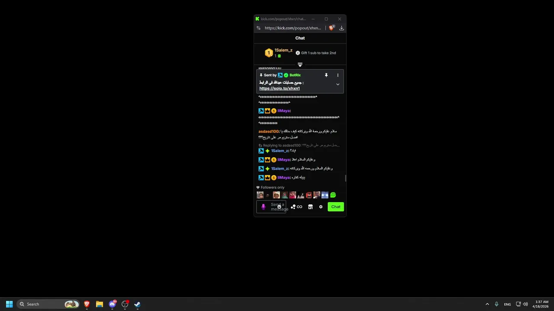This screenshot has height=311, width=554.
Task: Open the browser downloads icon
Action: point(341,28)
